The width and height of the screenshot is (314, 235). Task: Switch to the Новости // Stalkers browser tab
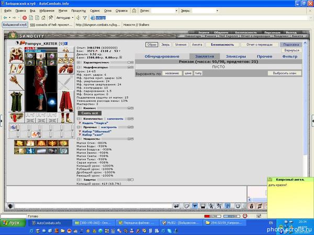click(136, 25)
